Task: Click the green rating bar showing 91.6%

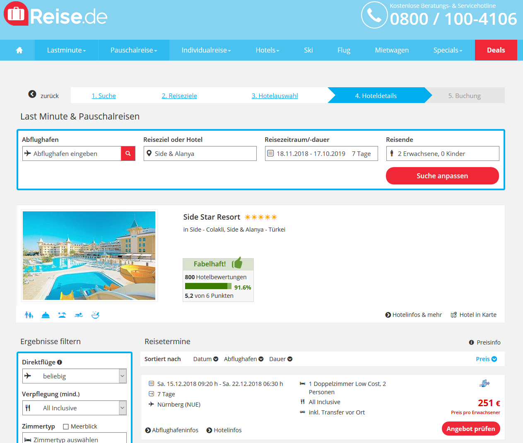Action: (208, 286)
